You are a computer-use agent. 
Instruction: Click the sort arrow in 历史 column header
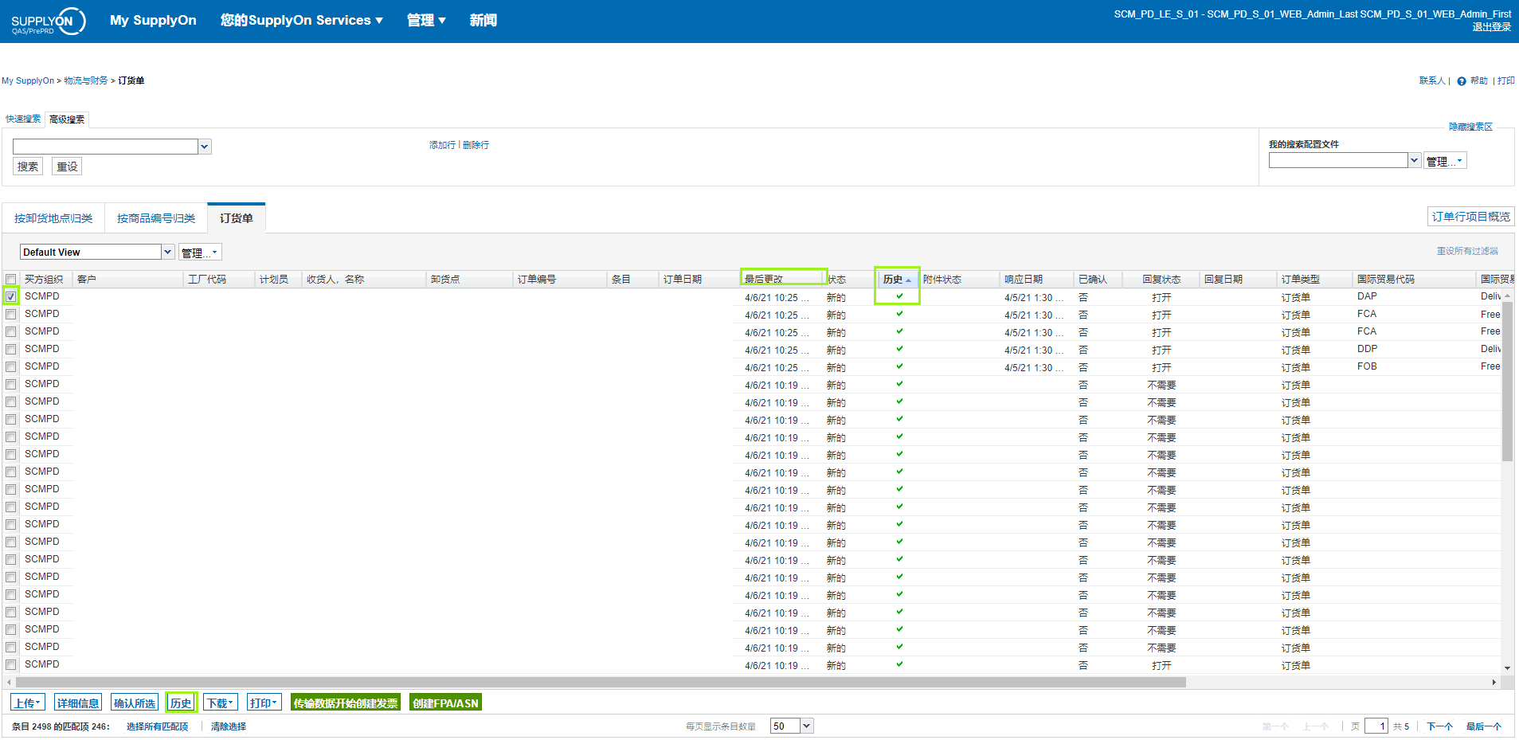[908, 280]
